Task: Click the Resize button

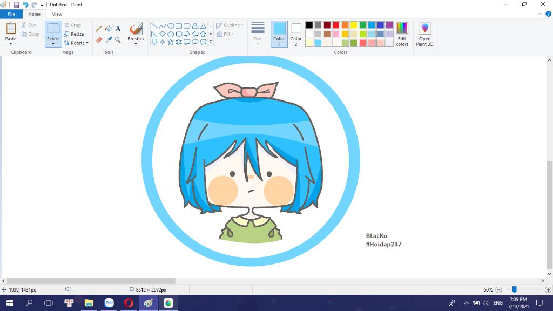Action: 74,34
